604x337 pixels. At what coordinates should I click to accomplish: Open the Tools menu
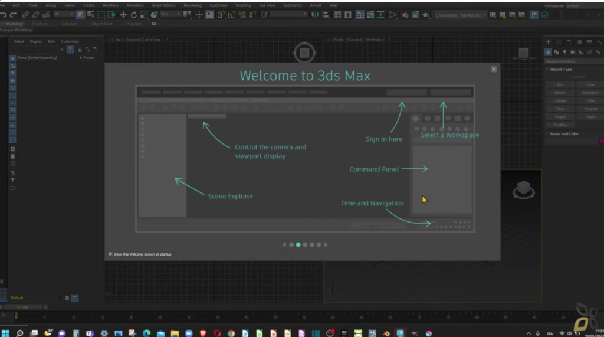click(x=33, y=6)
